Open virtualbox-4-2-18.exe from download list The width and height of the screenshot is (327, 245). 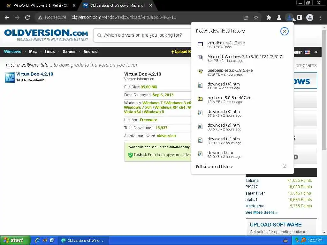[242, 45]
